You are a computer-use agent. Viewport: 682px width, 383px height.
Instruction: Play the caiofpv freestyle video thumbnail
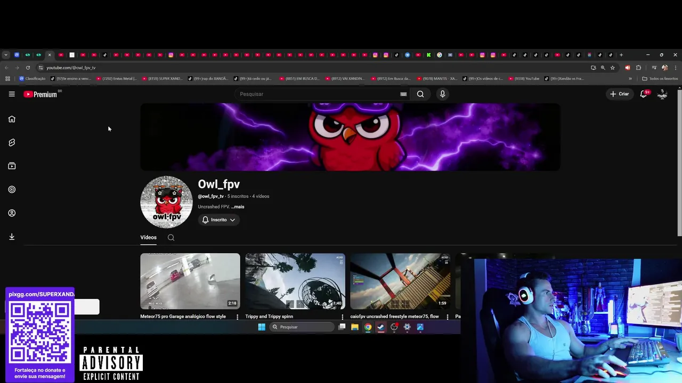(x=400, y=281)
